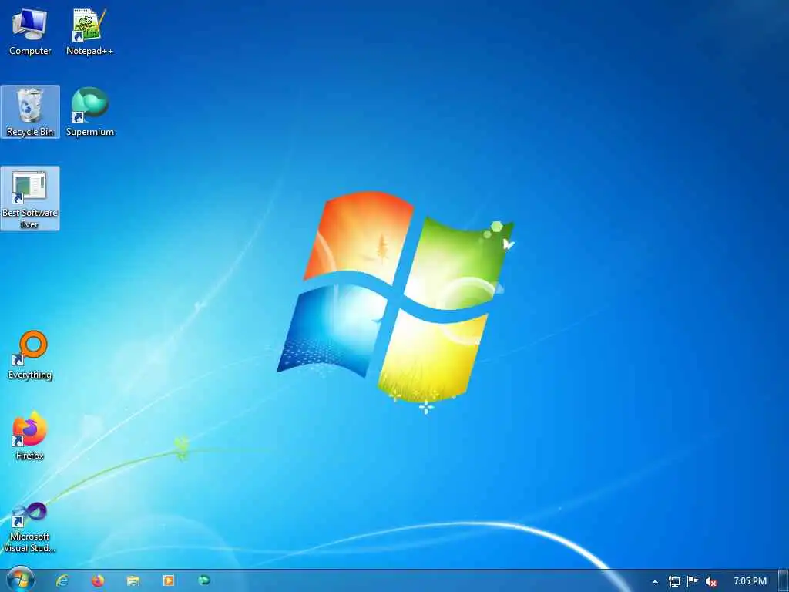Image resolution: width=789 pixels, height=592 pixels.
Task: Click the Show desktop button
Action: [784, 581]
